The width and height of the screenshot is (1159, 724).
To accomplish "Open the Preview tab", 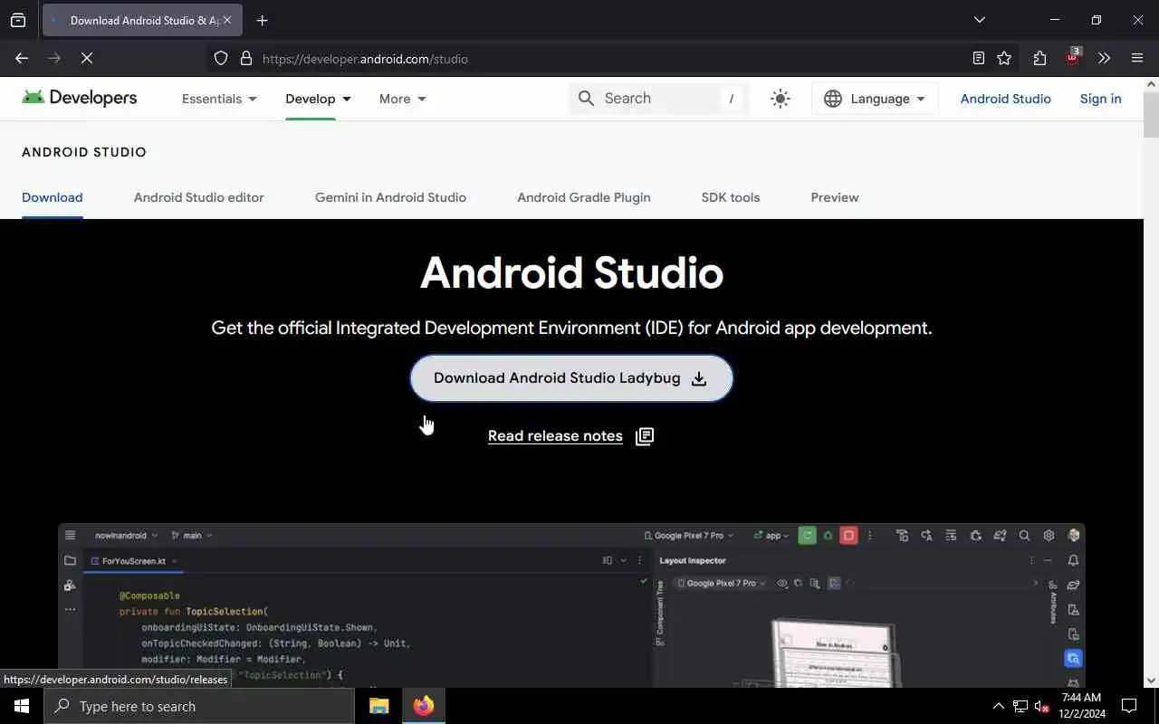I will tap(835, 197).
